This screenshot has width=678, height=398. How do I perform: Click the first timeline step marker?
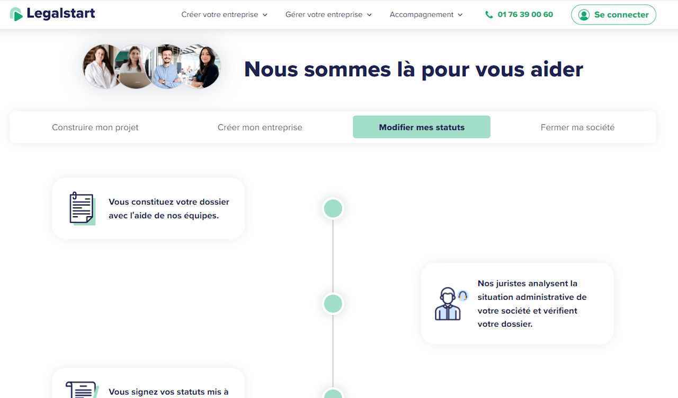pos(333,209)
